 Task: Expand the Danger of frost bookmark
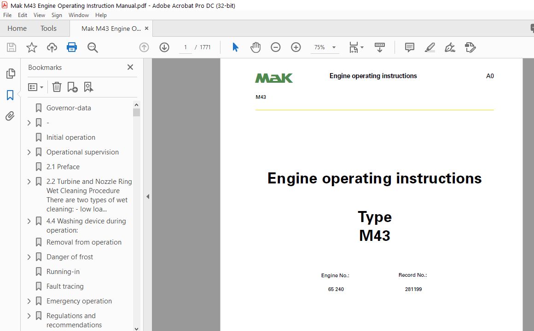(29, 257)
